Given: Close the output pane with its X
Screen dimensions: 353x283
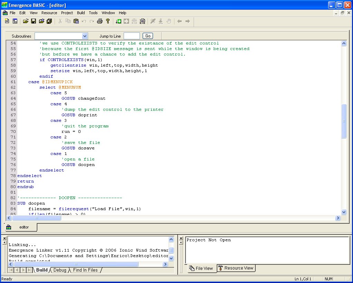Looking at the screenshot, I should 4,238.
